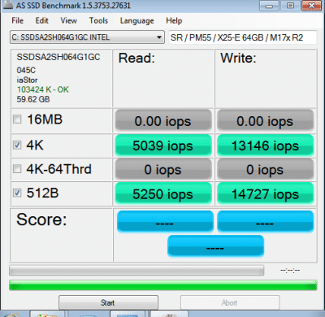The image size is (325, 317).
Task: Click the Abort button
Action: click(230, 302)
